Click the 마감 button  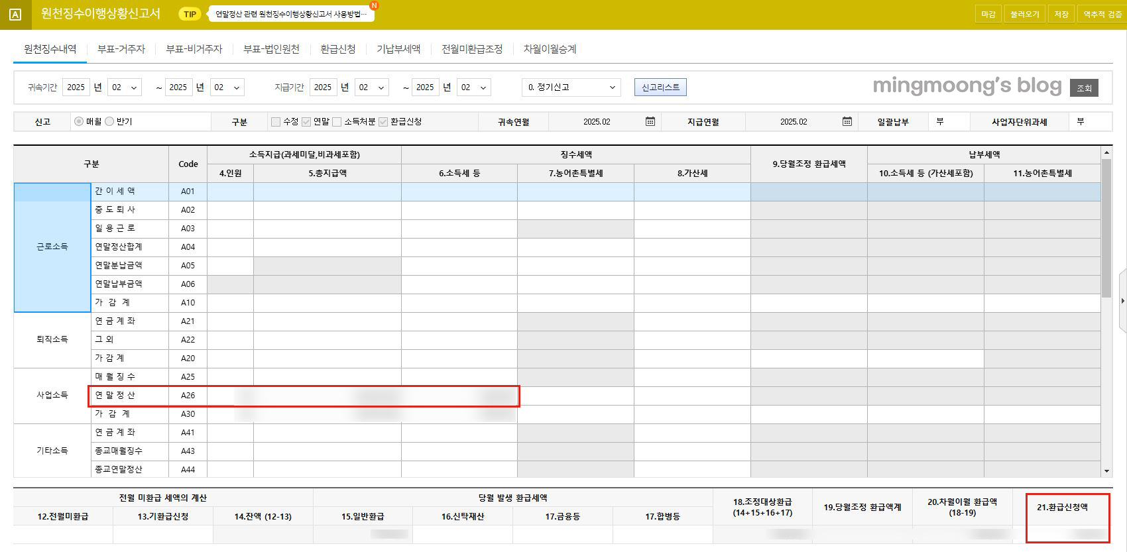(988, 14)
